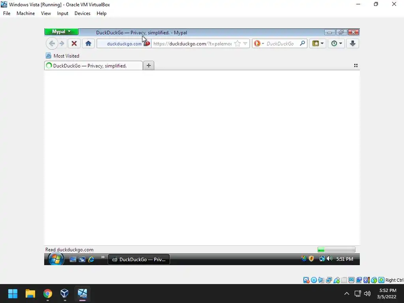Image resolution: width=404 pixels, height=303 pixels.
Task: Click the DuckDuckGo taskbar button in Vista
Action: [139, 259]
